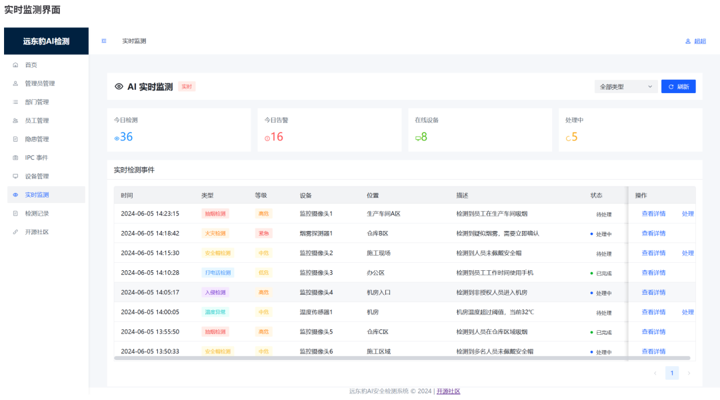Image resolution: width=720 pixels, height=400 pixels.
Task: Click 查看详情 for the 13:55:50 event
Action: click(x=653, y=331)
